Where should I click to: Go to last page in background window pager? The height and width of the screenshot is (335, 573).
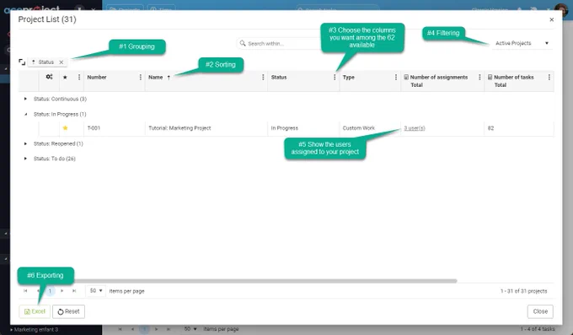tap(169, 329)
